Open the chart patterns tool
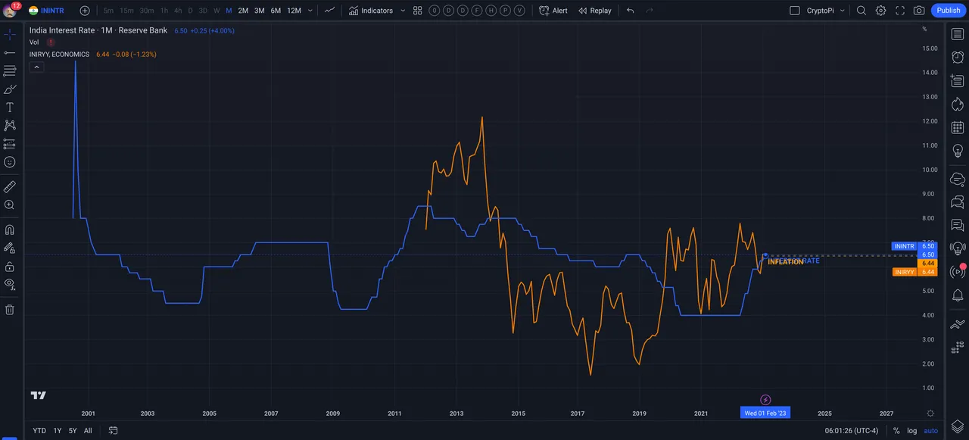 [x=10, y=126]
